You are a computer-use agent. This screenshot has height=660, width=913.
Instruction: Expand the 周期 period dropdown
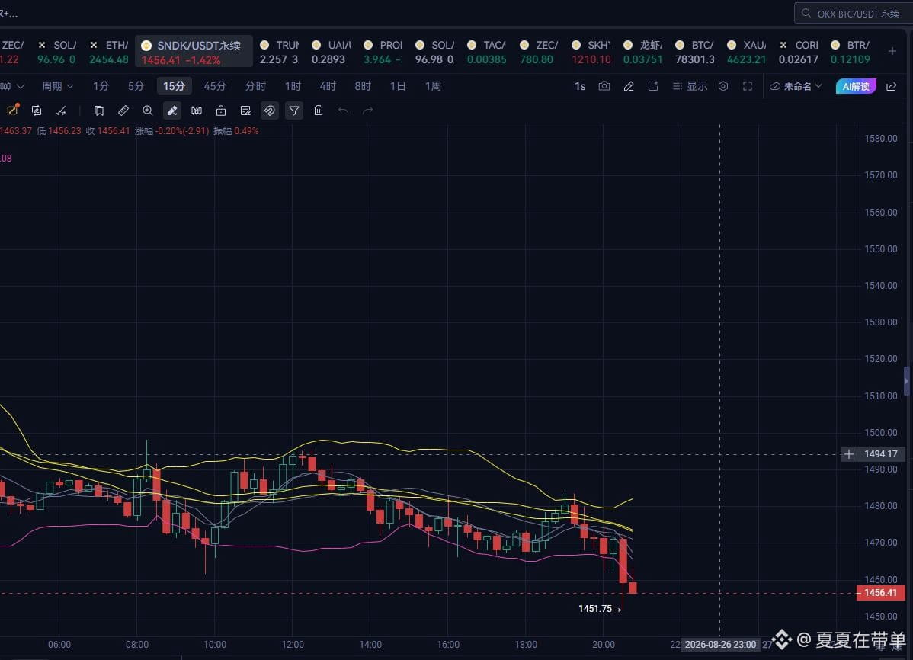point(58,86)
